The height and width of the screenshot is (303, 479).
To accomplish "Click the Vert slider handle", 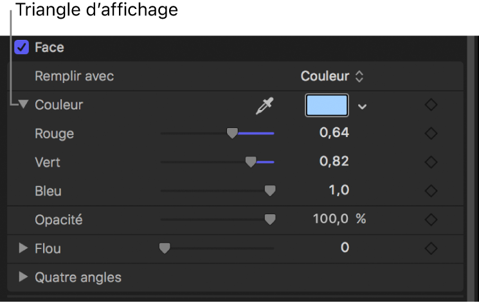I will point(251,162).
